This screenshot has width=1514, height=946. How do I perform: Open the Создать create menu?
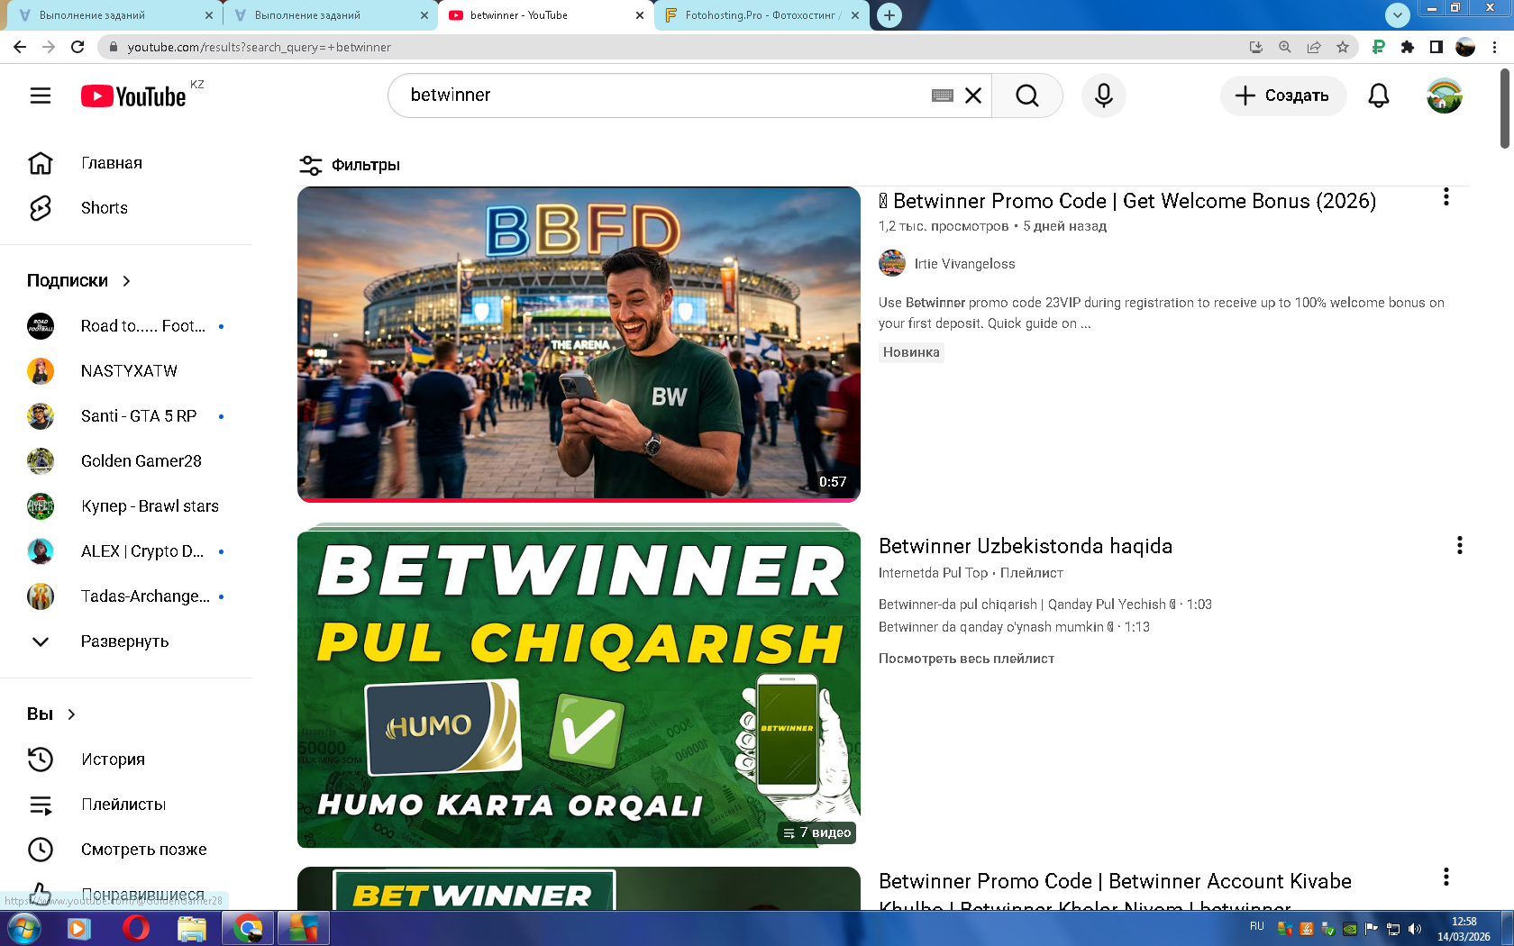pos(1283,96)
